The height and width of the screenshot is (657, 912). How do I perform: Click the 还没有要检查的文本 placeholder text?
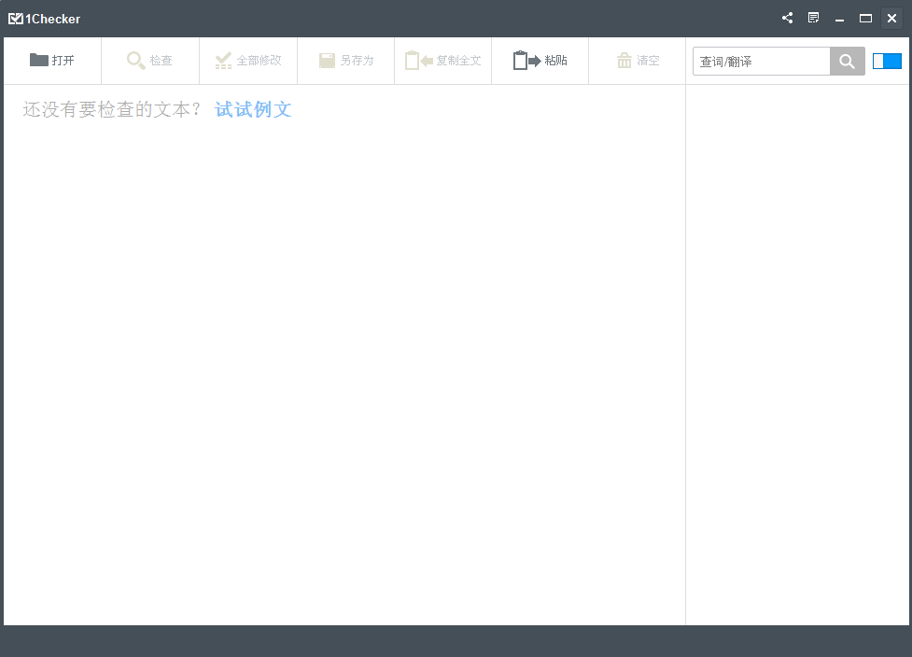point(112,109)
